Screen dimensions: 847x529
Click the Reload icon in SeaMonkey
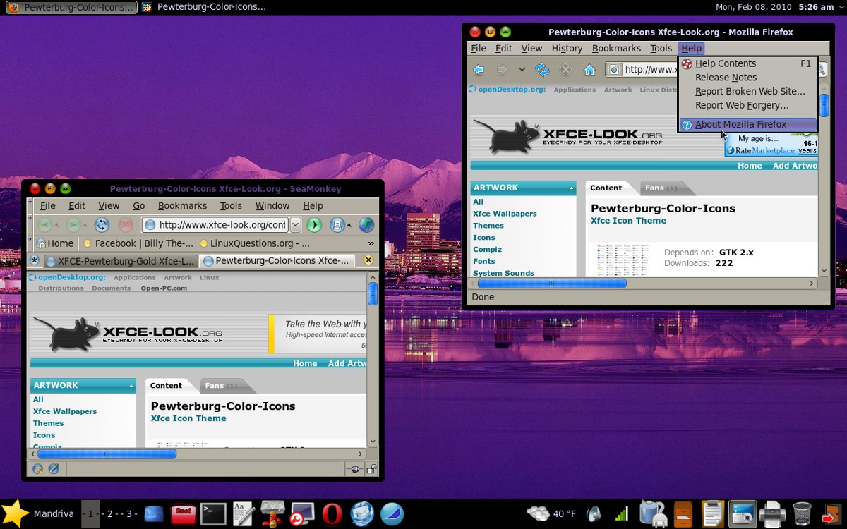(102, 225)
